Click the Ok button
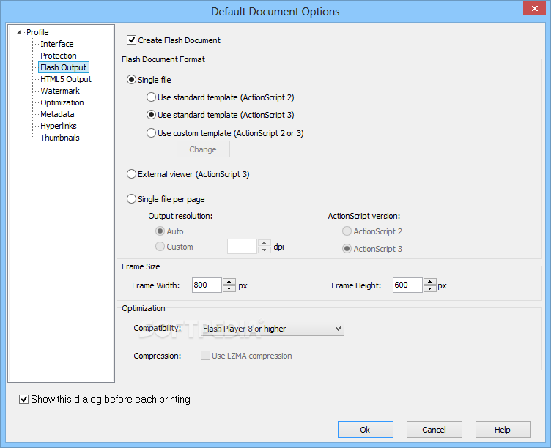Viewport: 551px width, 448px height. (366, 430)
